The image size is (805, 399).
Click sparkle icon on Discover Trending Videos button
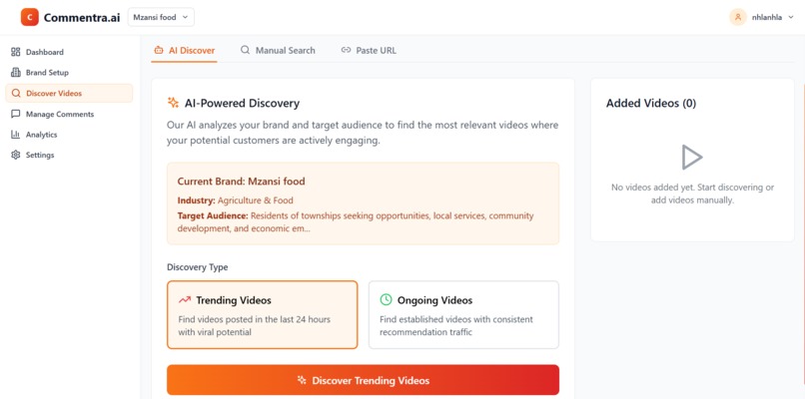(x=302, y=380)
